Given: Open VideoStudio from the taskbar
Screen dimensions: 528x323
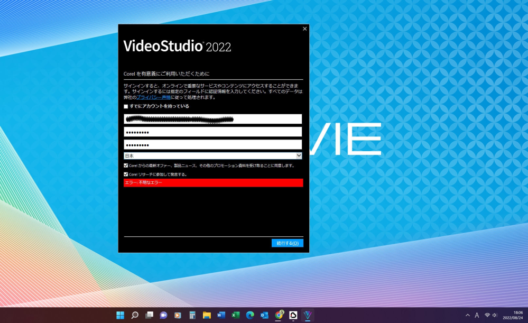Looking at the screenshot, I should point(308,315).
